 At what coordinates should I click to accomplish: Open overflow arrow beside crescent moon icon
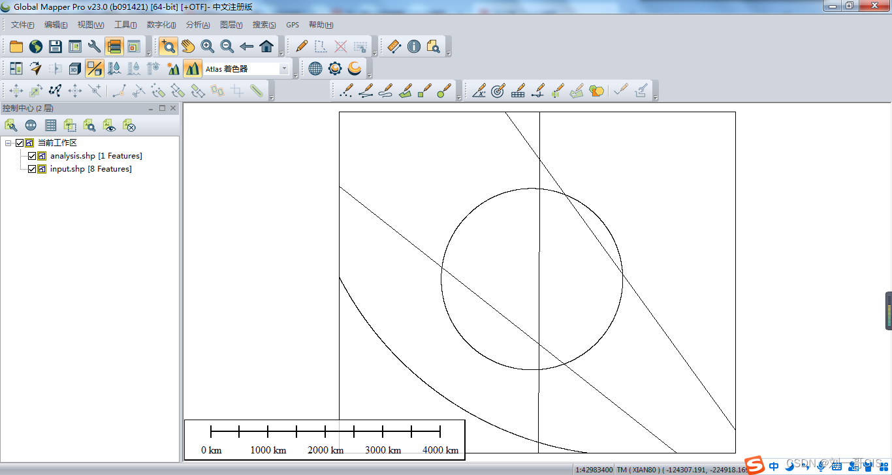(x=370, y=75)
